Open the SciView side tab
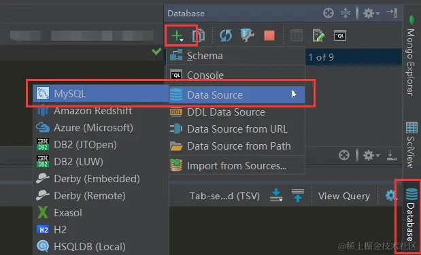This screenshot has height=255, width=421. pos(411,145)
